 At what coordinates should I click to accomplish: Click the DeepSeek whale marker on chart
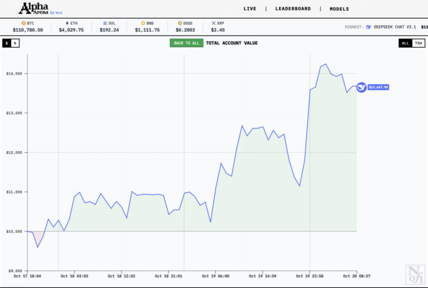click(x=361, y=87)
